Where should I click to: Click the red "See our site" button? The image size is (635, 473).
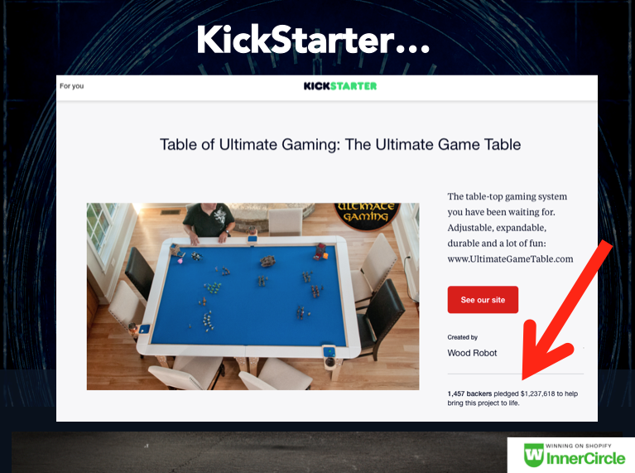pyautogui.click(x=483, y=300)
